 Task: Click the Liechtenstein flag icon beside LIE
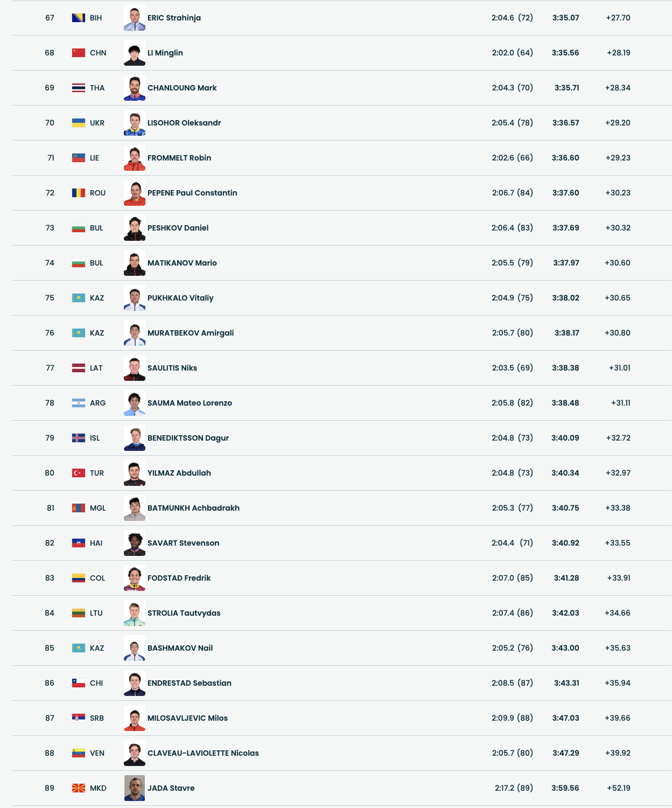point(79,158)
